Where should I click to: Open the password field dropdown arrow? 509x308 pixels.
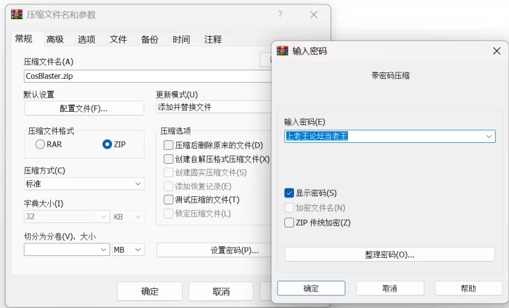tap(489, 136)
